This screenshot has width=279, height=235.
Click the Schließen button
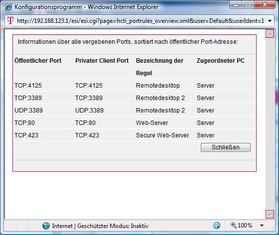pyautogui.click(x=225, y=147)
